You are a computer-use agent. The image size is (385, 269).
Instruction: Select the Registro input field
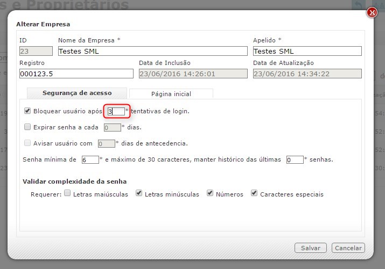click(76, 74)
